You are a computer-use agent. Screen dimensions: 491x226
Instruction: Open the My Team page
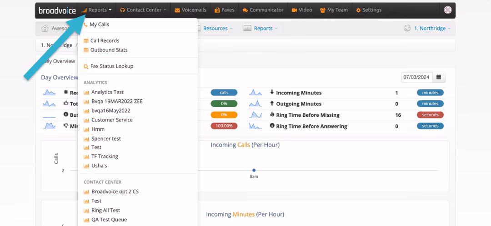pyautogui.click(x=334, y=10)
